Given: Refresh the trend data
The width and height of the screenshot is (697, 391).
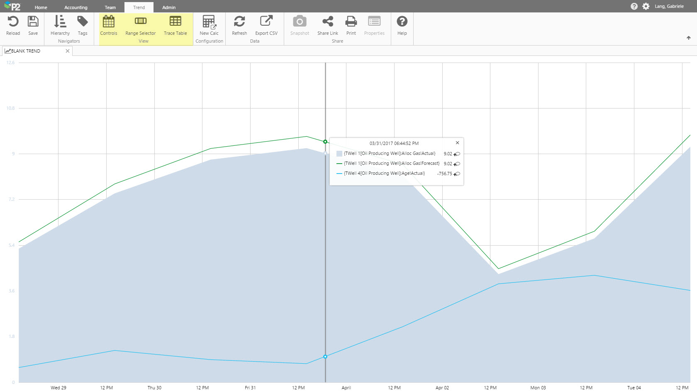Looking at the screenshot, I should pos(239,22).
